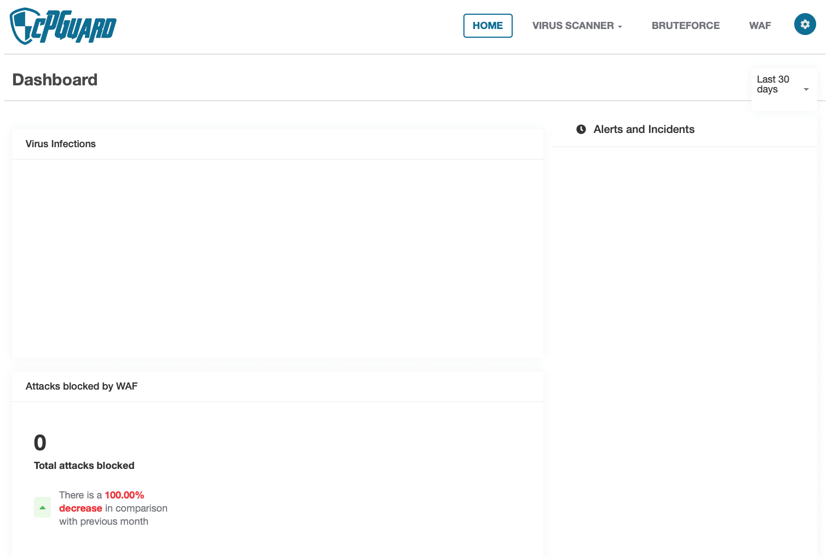This screenshot has height=557, width=826.
Task: Select the Attacks blocked by WAF header
Action: click(81, 386)
